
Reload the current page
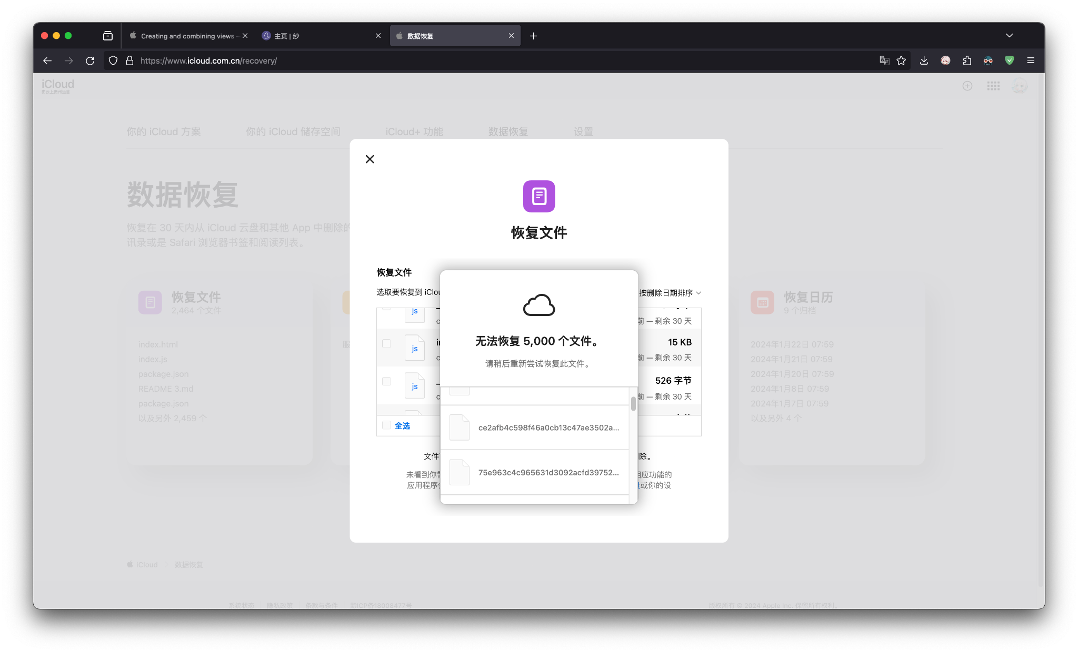click(x=90, y=61)
